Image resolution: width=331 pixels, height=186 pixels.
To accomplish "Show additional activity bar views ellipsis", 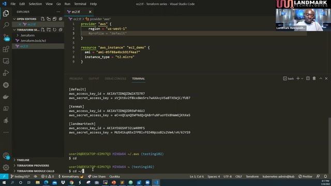I will (6, 132).
